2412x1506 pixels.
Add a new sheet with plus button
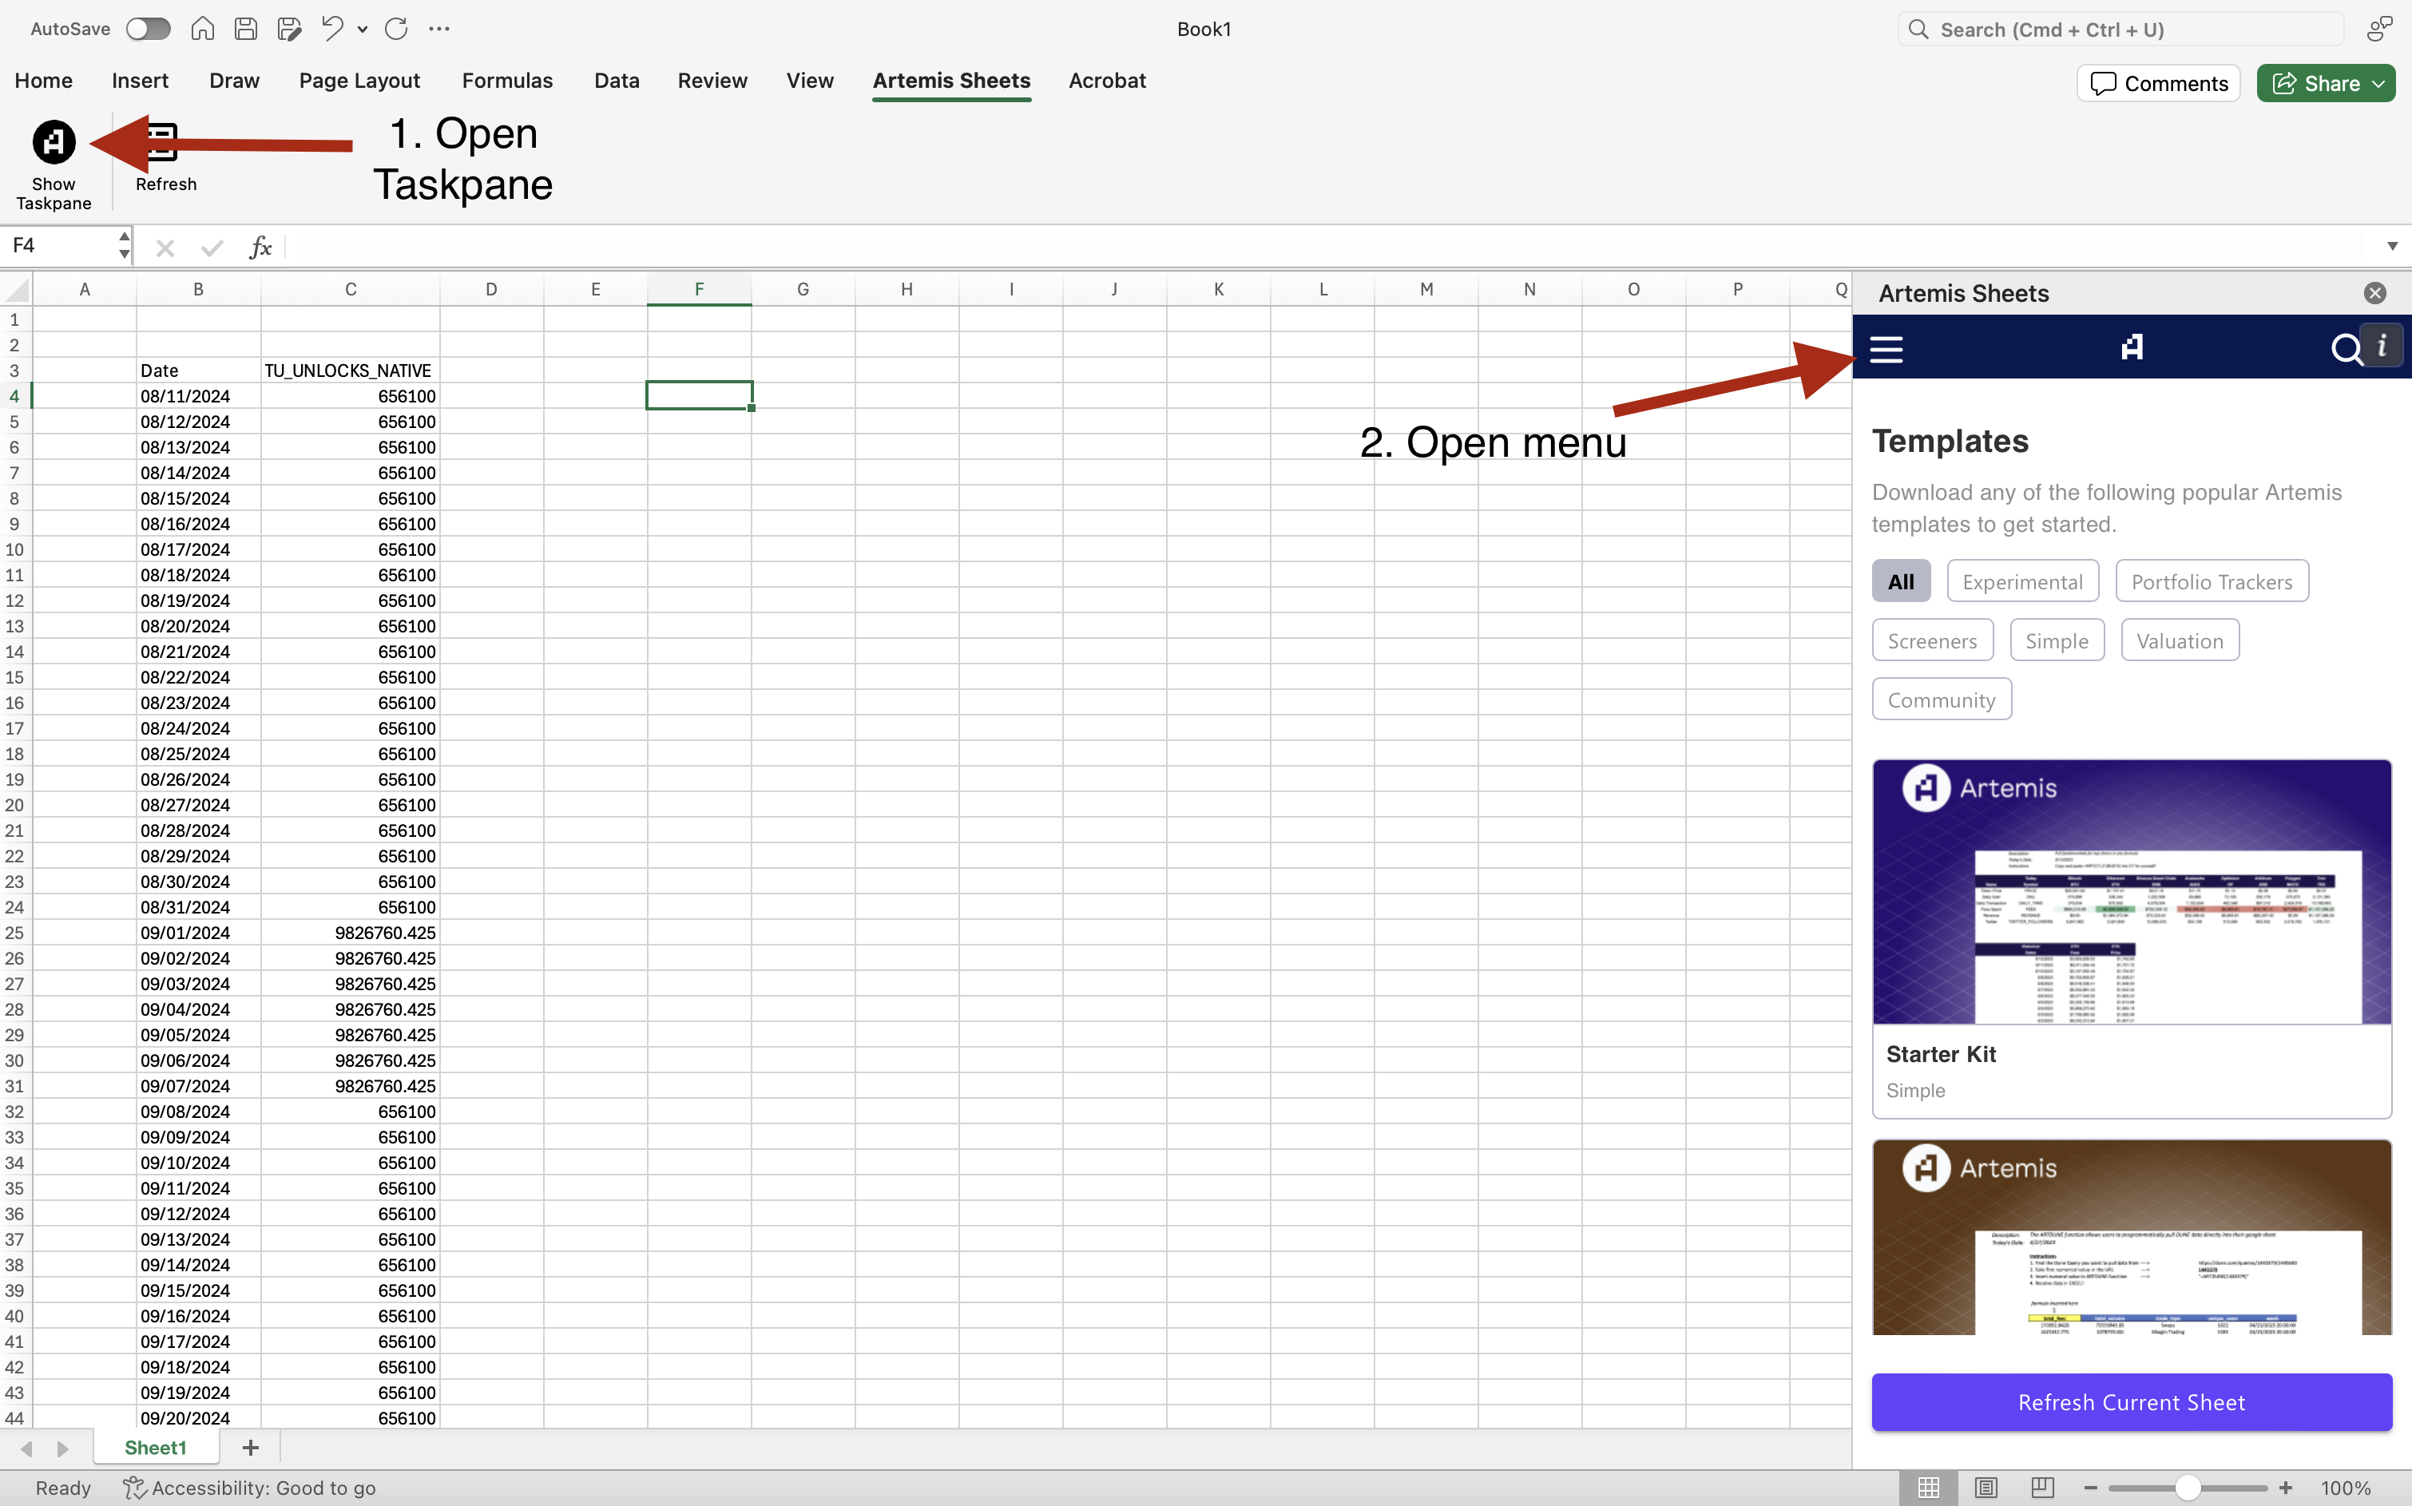[250, 1447]
